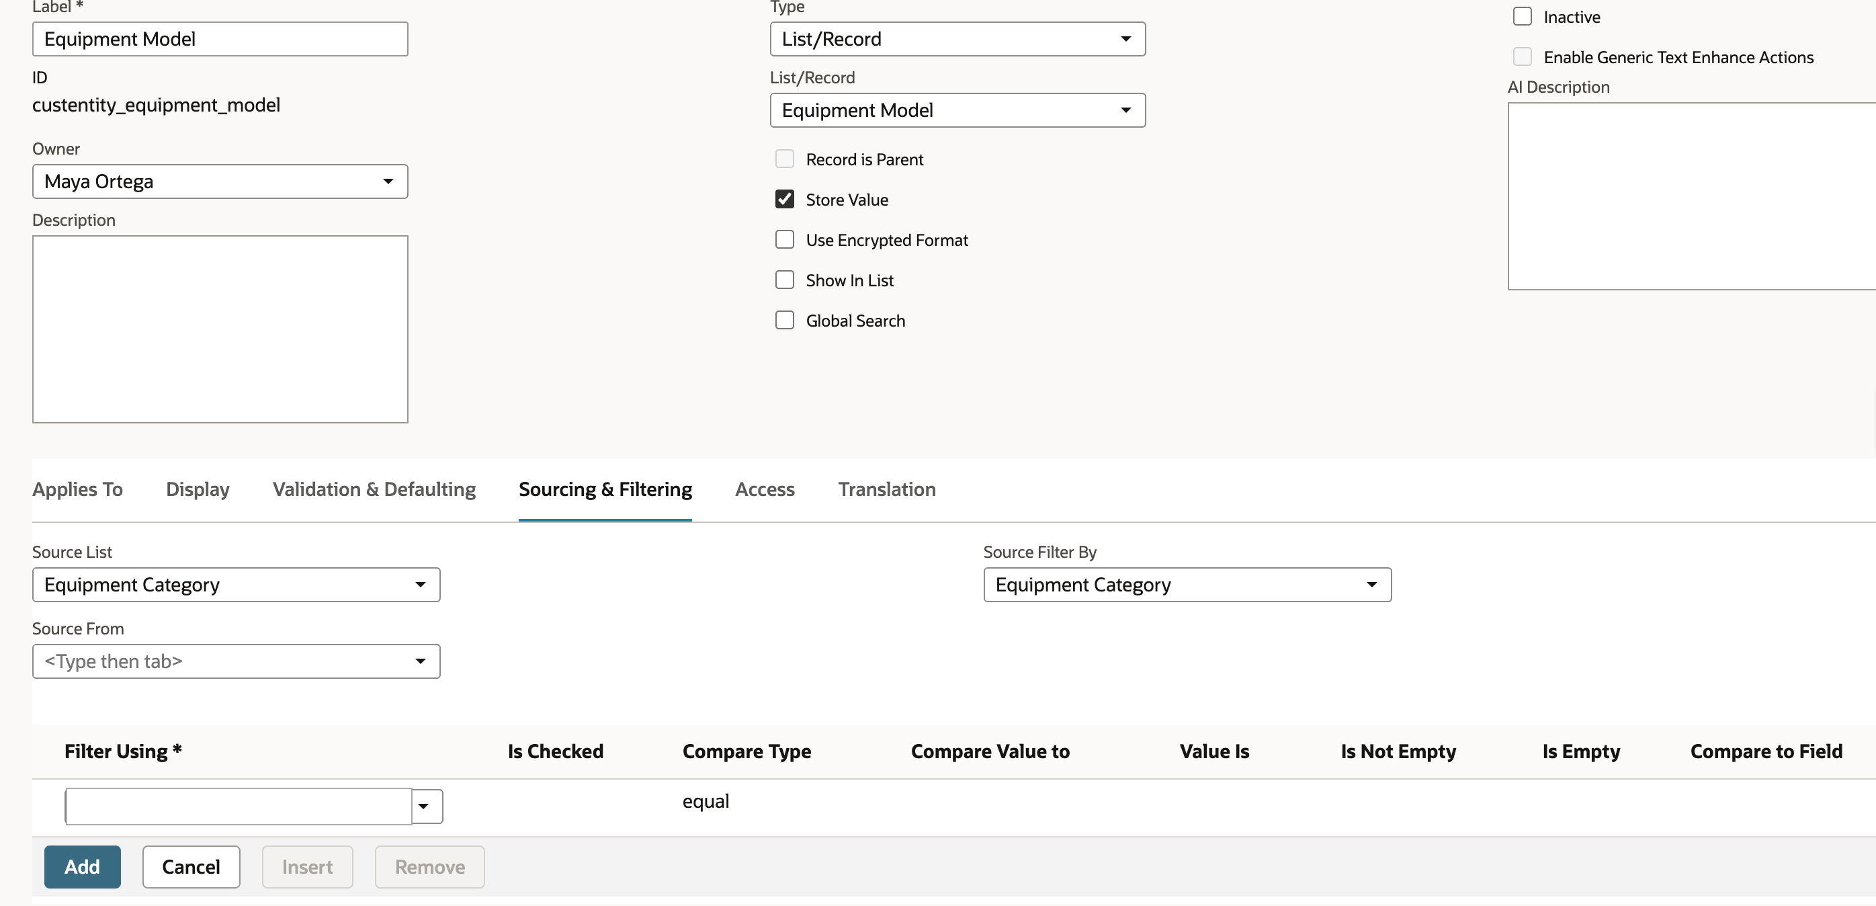Image resolution: width=1876 pixels, height=906 pixels.
Task: Enable the Global Search checkbox
Action: [784, 321]
